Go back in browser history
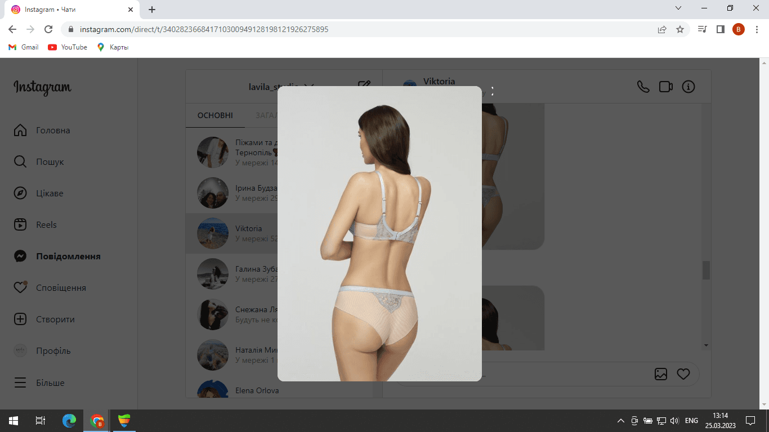Viewport: 769px width, 432px height. tap(12, 29)
